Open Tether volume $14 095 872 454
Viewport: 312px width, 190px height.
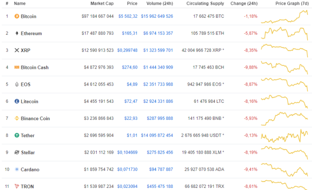click(157, 135)
